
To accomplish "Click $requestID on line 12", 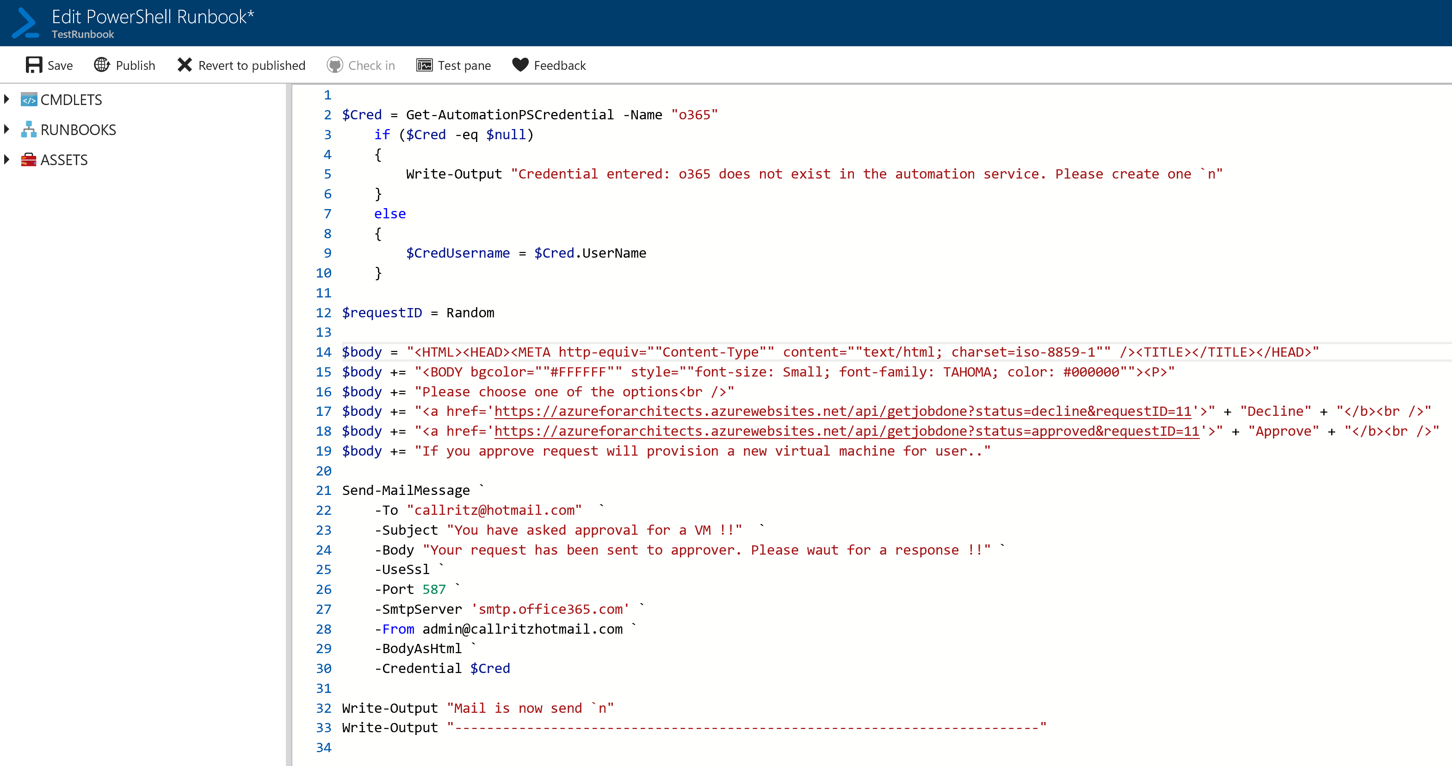I will (x=382, y=313).
